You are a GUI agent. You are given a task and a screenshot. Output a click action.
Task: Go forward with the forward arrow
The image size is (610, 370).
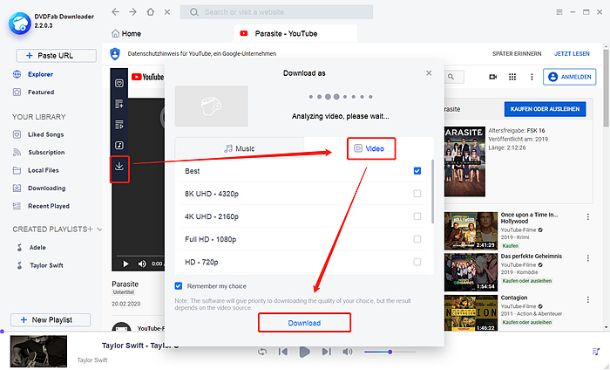pos(133,12)
